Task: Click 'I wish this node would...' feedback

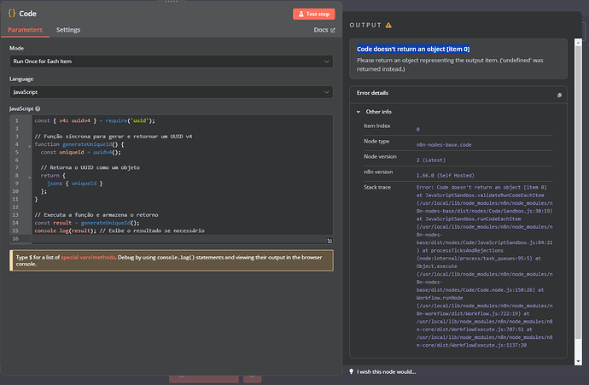Action: [x=387, y=371]
